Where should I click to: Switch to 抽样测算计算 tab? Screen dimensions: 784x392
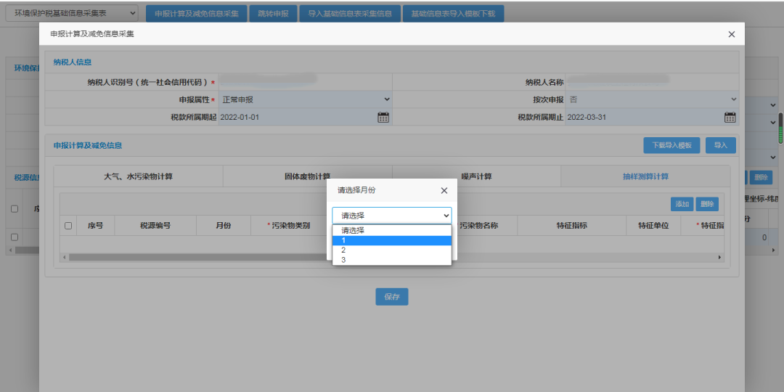(x=645, y=176)
